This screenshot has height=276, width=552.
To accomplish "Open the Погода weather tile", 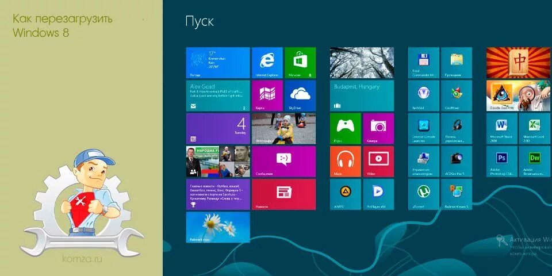I will pyautogui.click(x=218, y=63).
